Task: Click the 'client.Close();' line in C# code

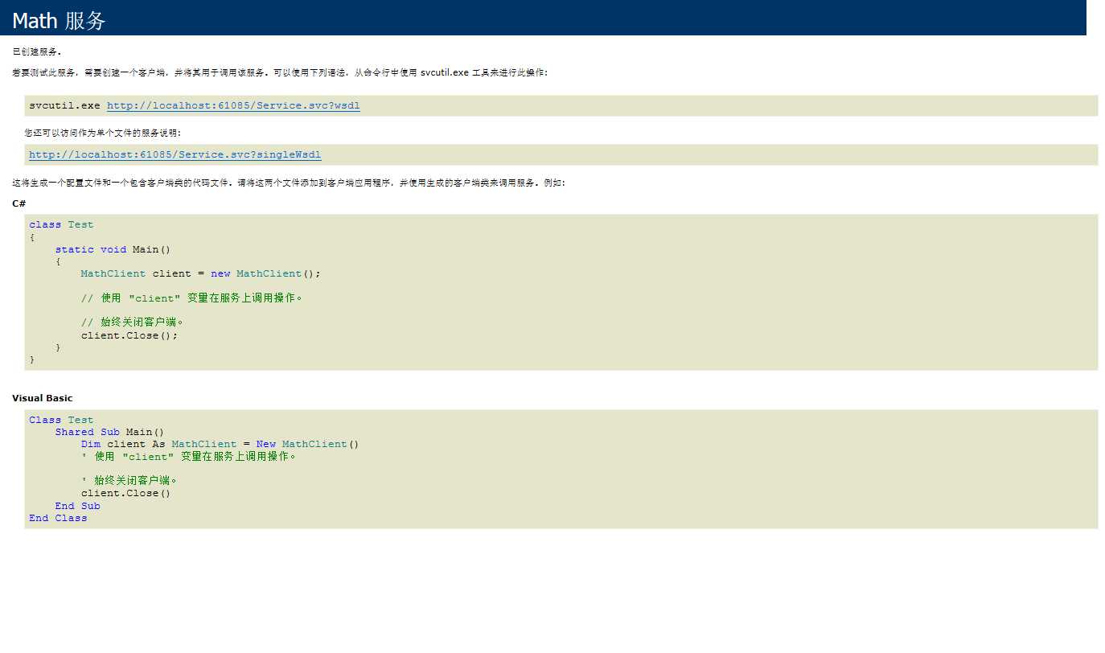Action: click(x=129, y=335)
